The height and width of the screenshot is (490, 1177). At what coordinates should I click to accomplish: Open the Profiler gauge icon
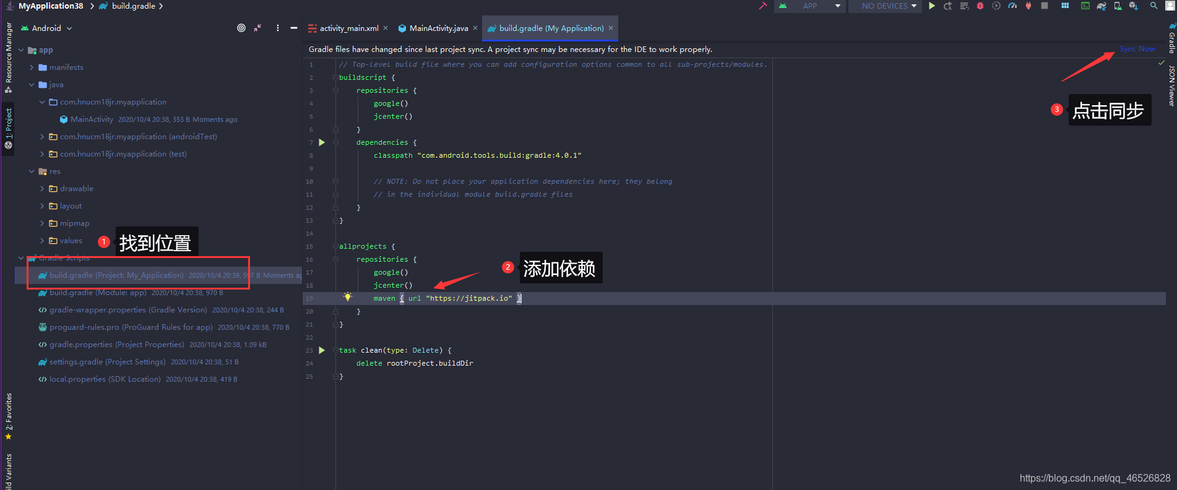coord(1012,6)
